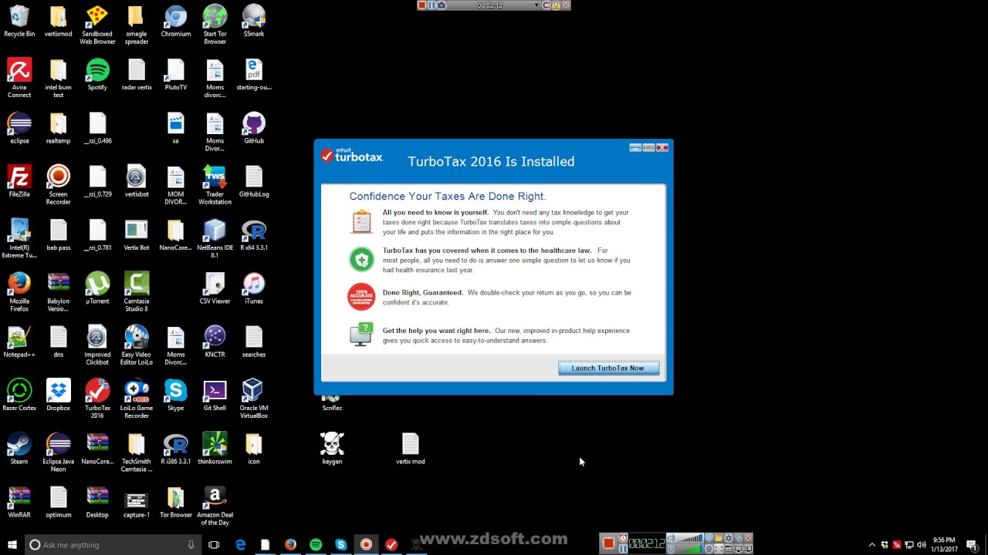Select the FileZilla desktop shortcut
Image resolution: width=988 pixels, height=555 pixels.
[19, 181]
